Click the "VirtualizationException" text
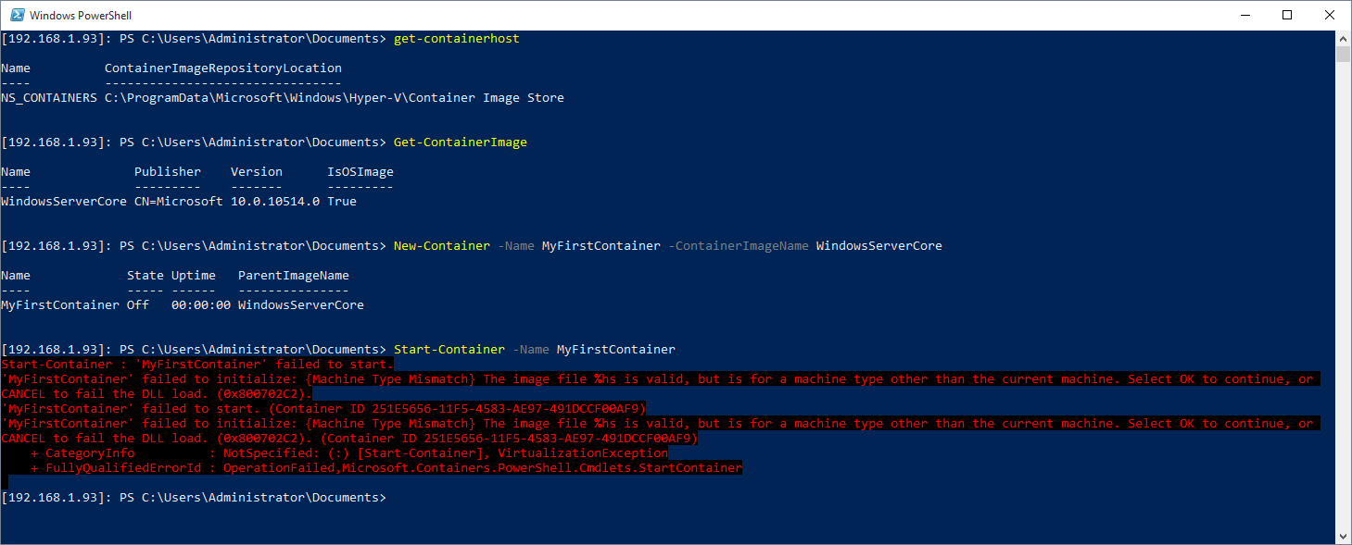 [x=583, y=453]
